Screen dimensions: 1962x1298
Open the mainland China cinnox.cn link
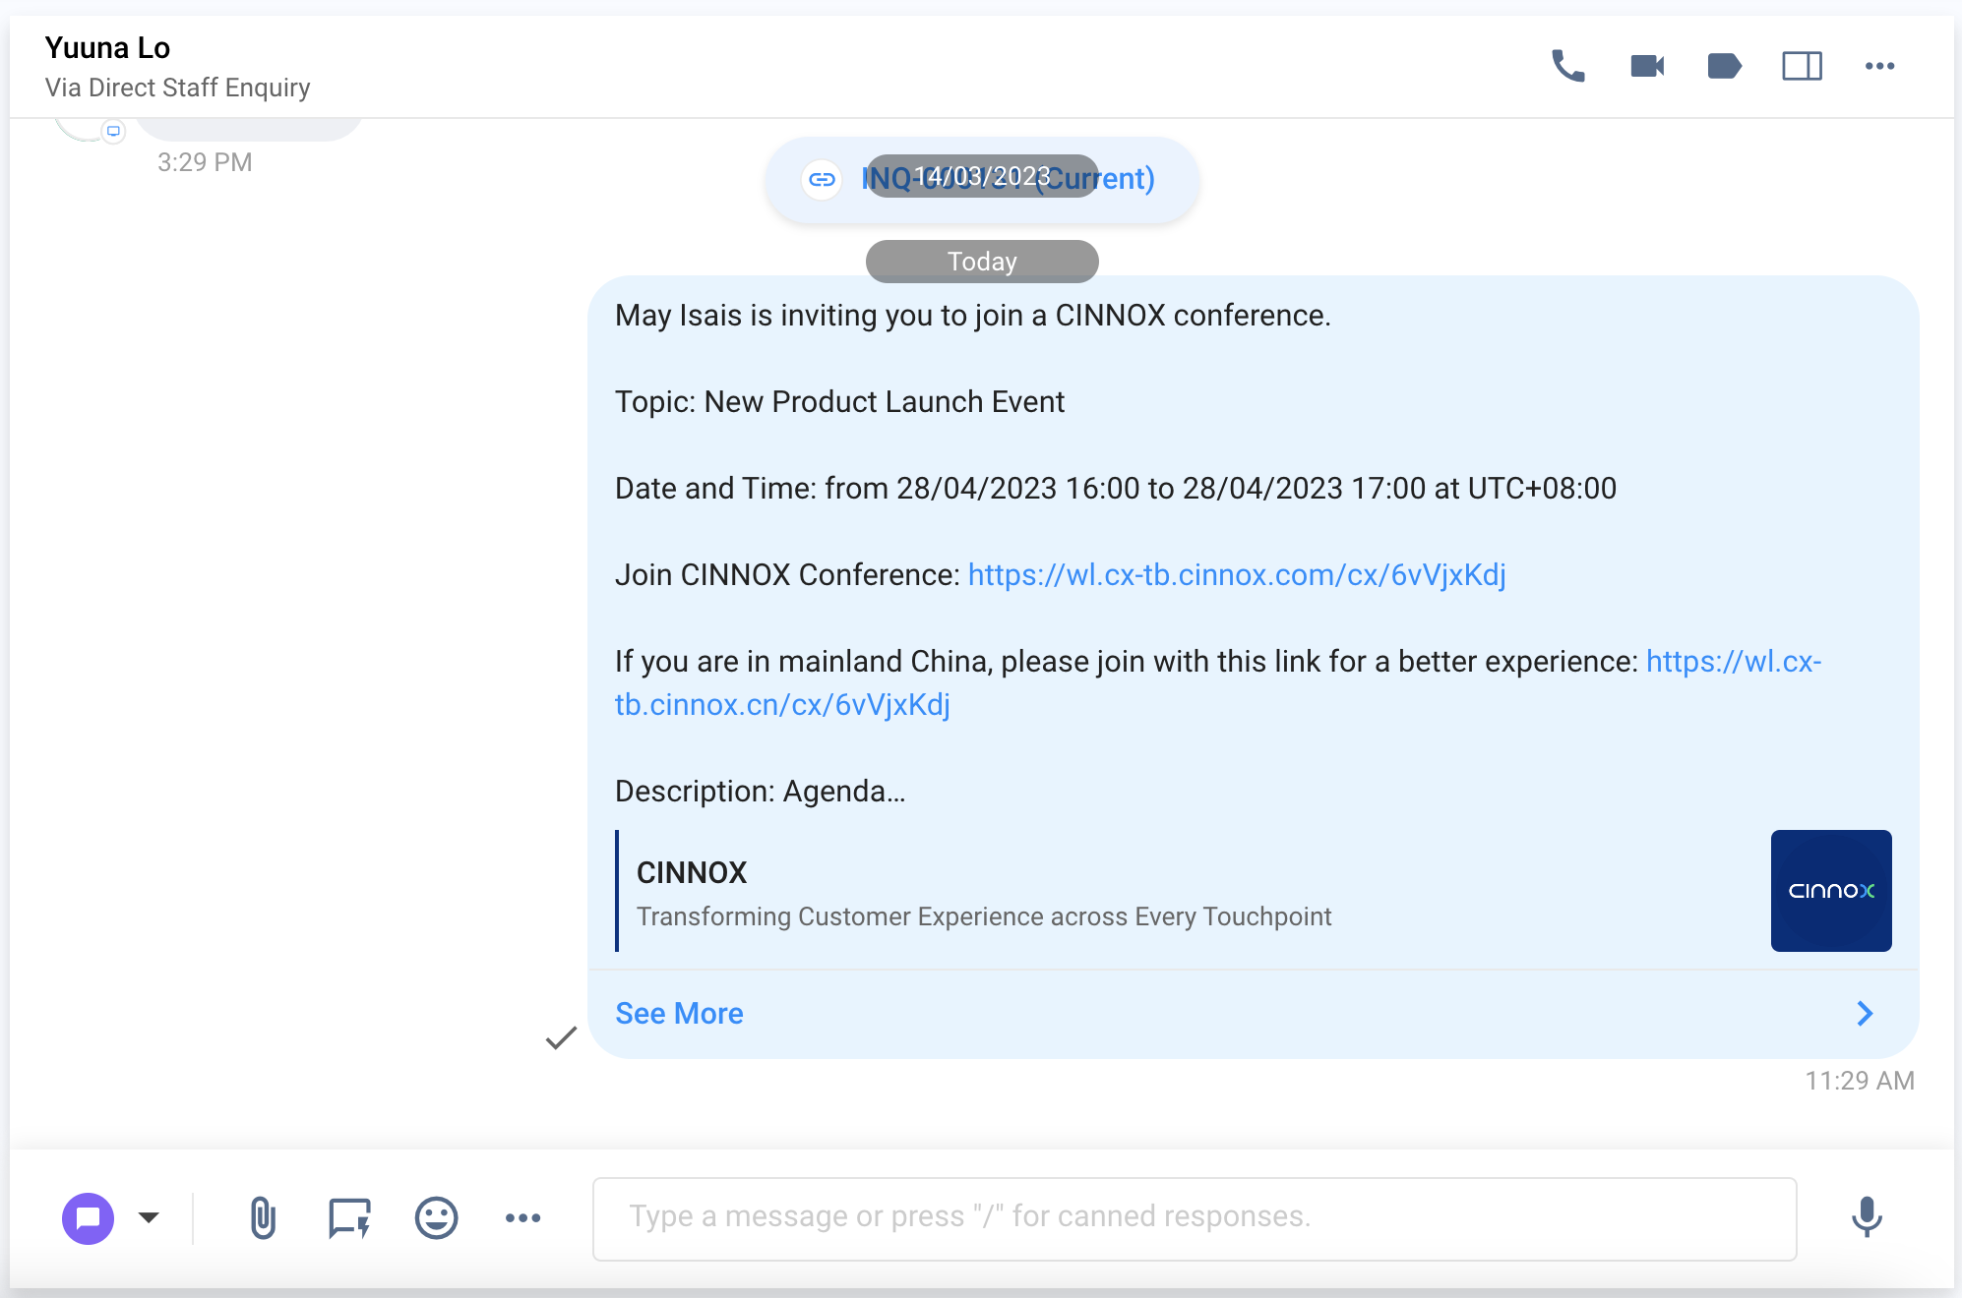coord(782,705)
